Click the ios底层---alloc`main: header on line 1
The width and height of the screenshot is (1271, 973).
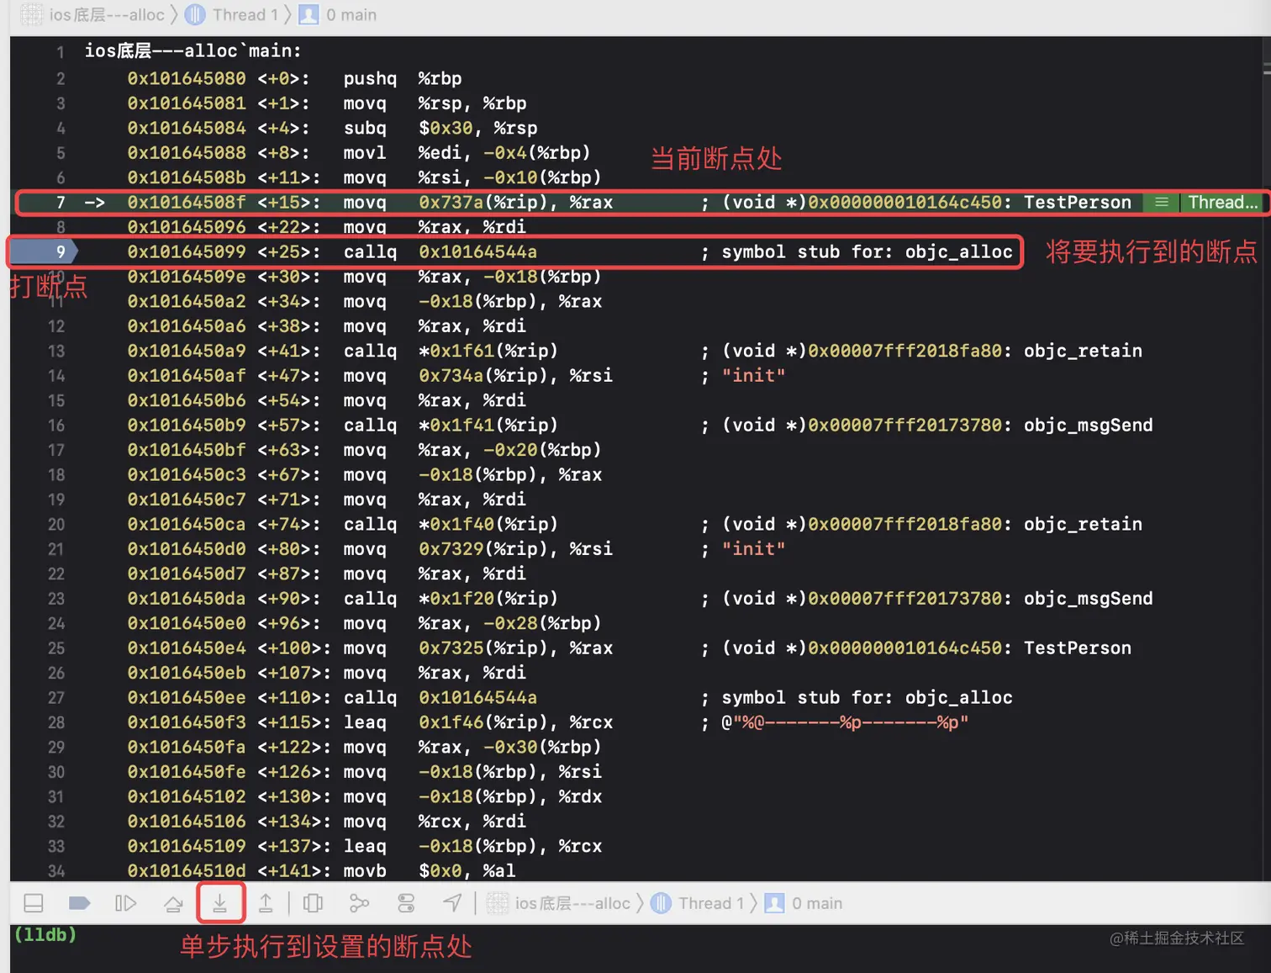click(192, 50)
